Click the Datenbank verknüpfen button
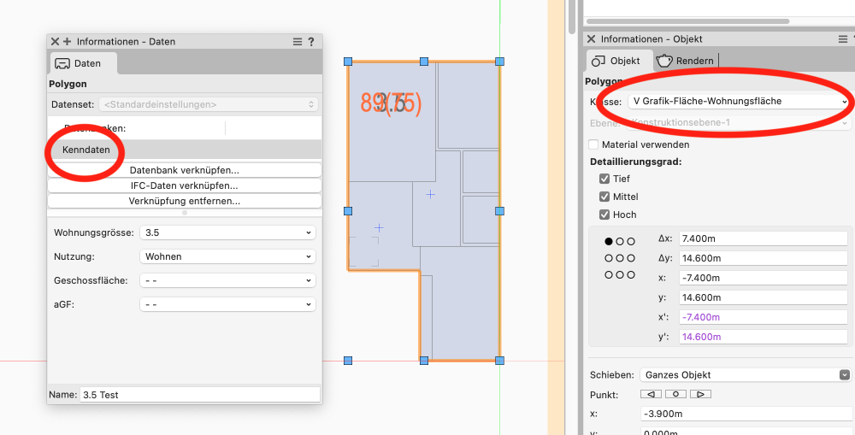Image resolution: width=855 pixels, height=435 pixels. pos(184,170)
